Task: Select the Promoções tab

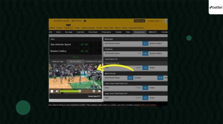Action: point(106,32)
